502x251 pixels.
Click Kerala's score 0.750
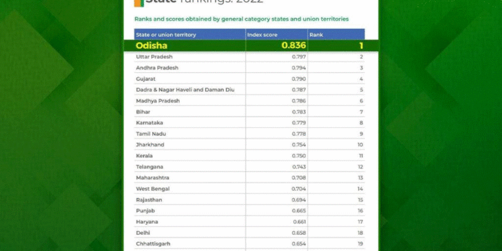pos(299,155)
